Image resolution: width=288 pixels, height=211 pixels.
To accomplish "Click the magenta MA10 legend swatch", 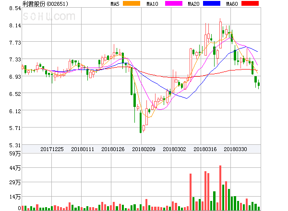I will (x=174, y=3).
